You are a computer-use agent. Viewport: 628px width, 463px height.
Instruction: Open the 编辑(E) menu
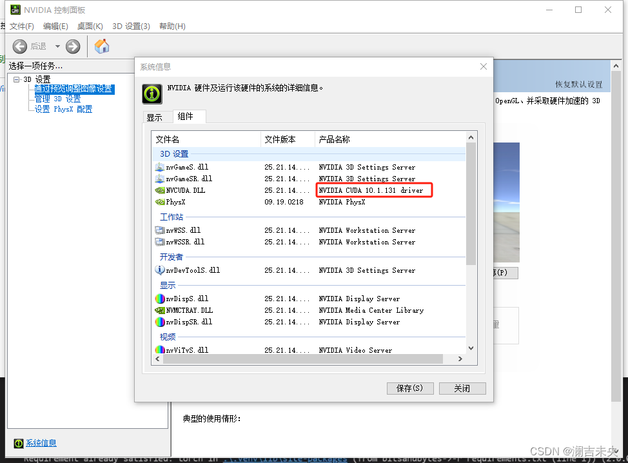pos(55,26)
